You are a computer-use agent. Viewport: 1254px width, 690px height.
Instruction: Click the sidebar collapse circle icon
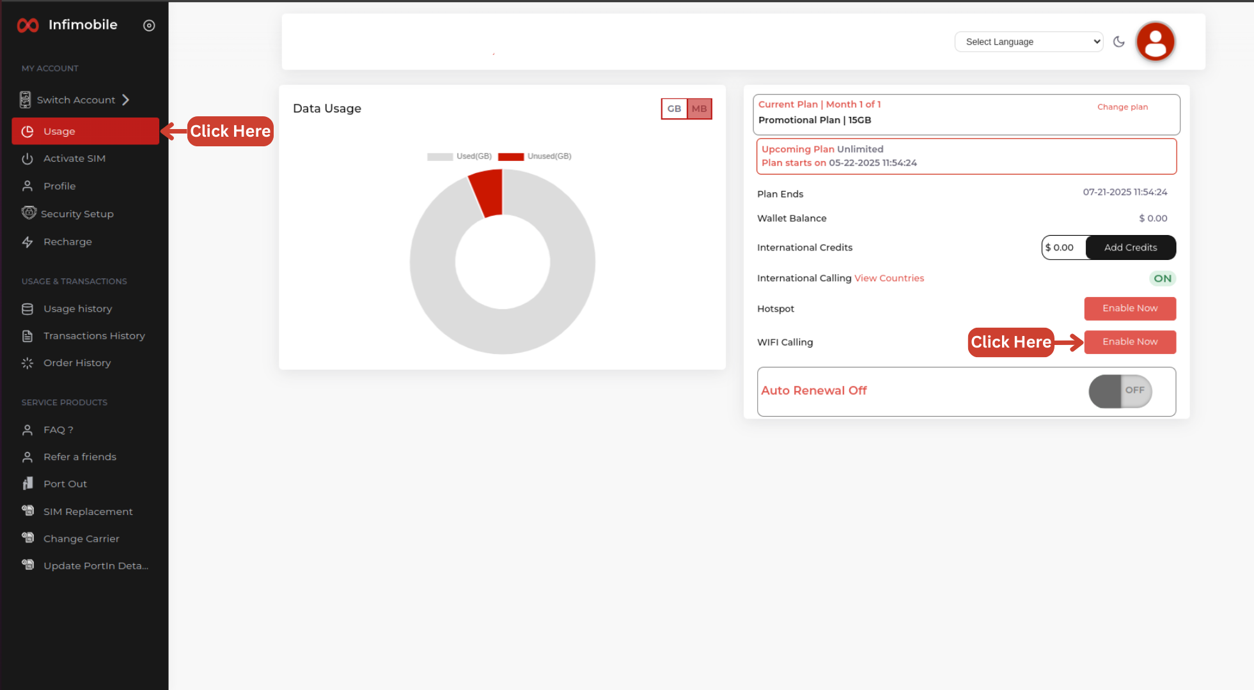149,26
